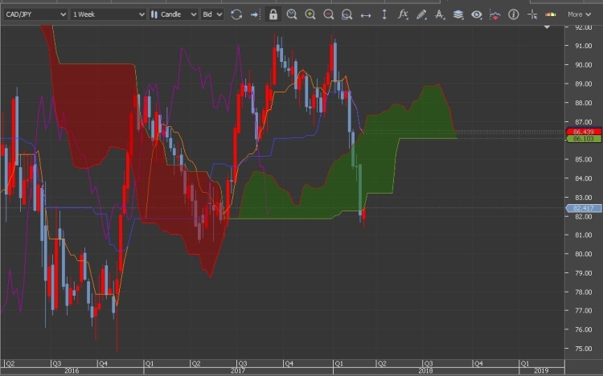Click the zoom out magnifier icon
This screenshot has width=603, height=376.
click(329, 14)
